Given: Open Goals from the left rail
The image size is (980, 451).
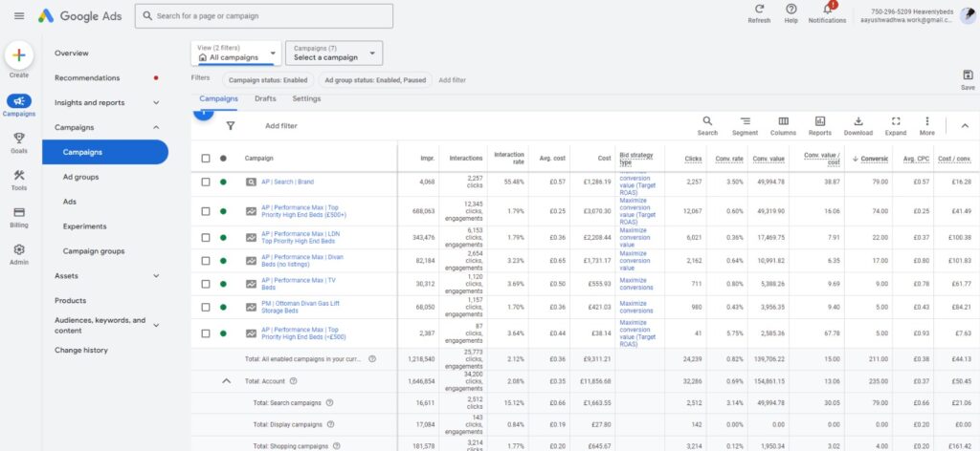Looking at the screenshot, I should coord(19,139).
